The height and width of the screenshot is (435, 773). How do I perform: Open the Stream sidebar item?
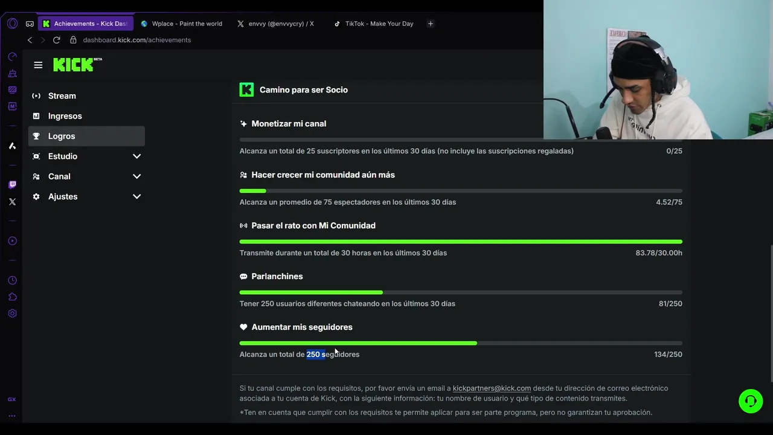coord(86,96)
